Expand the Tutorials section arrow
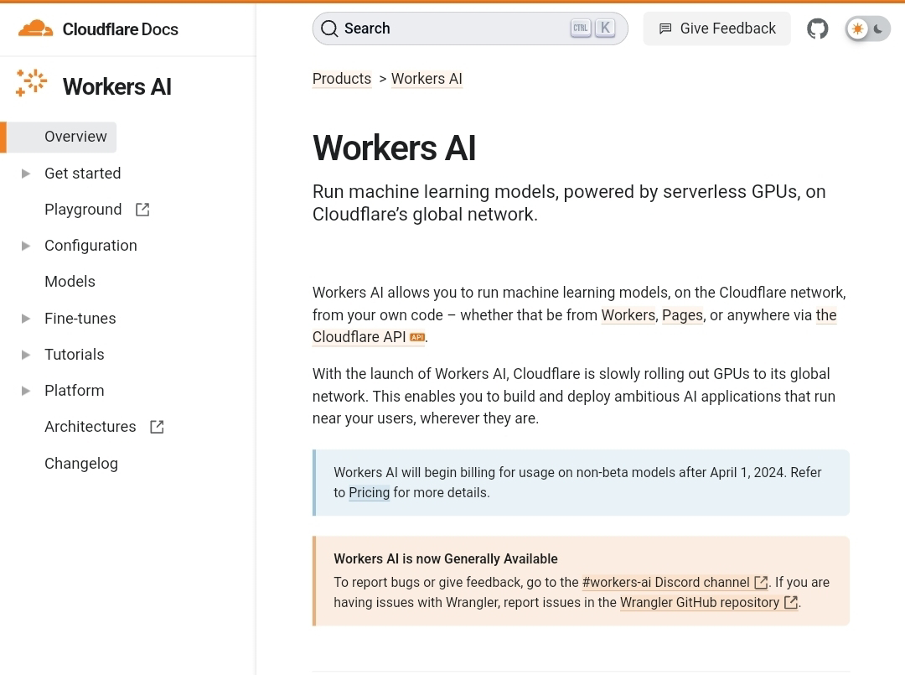This screenshot has height=675, width=905. click(x=25, y=355)
